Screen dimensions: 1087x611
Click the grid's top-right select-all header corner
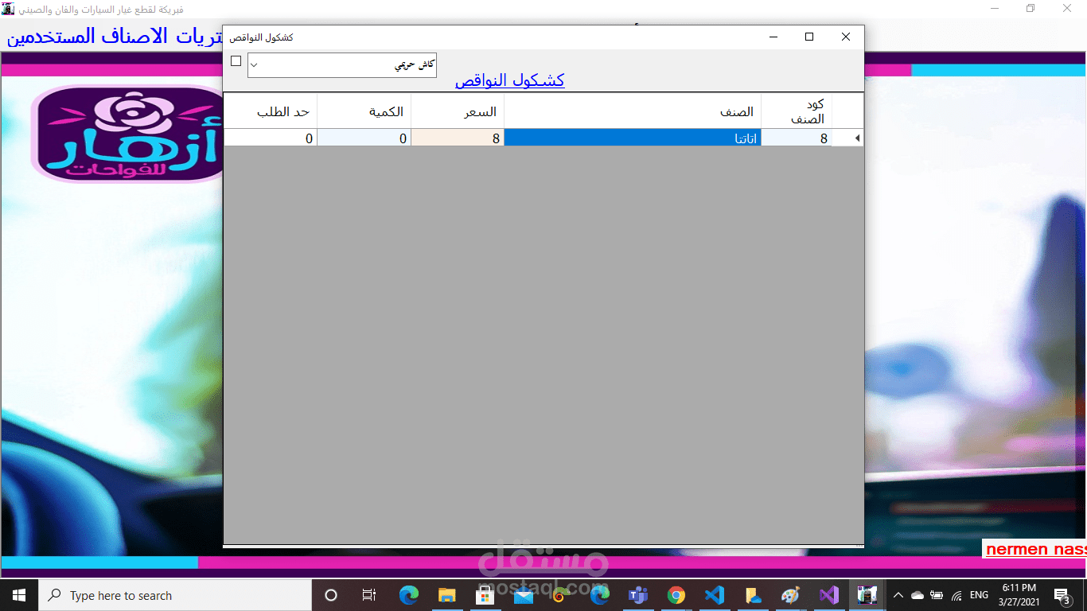(848, 111)
